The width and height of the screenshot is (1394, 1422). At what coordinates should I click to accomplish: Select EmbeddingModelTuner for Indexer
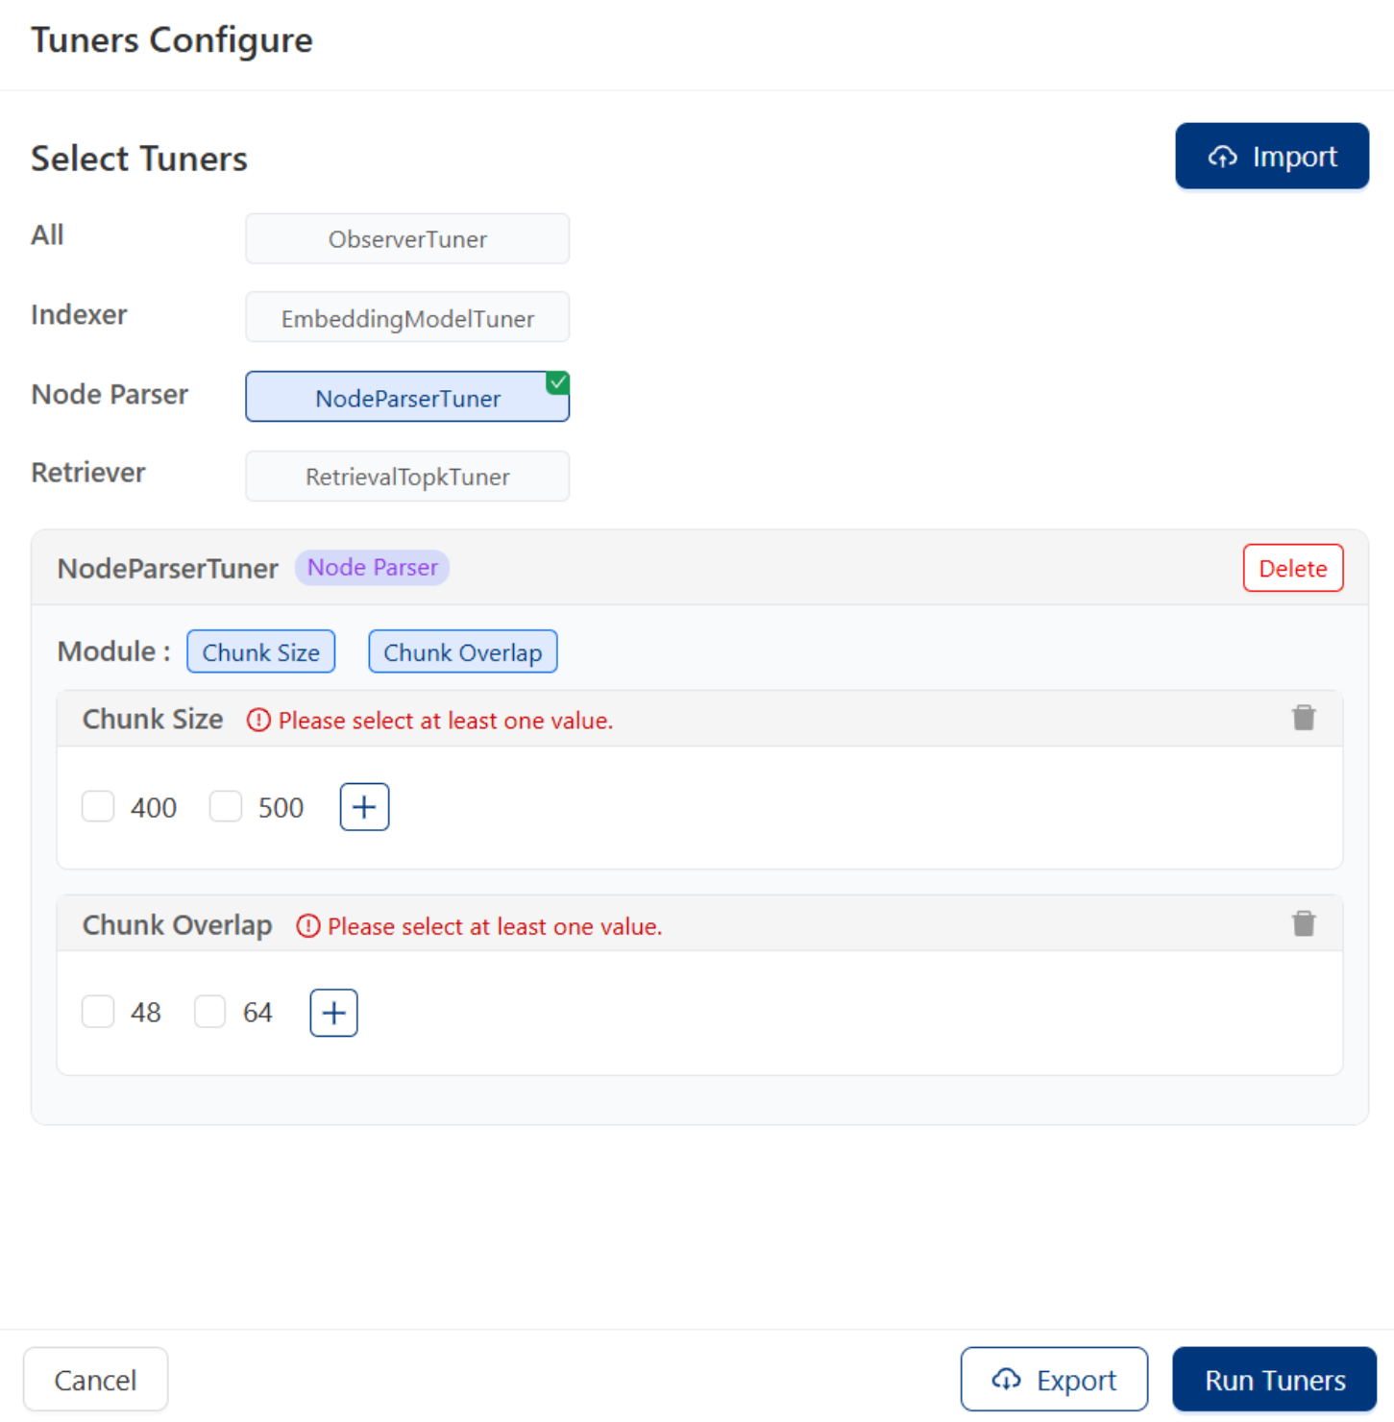(406, 318)
